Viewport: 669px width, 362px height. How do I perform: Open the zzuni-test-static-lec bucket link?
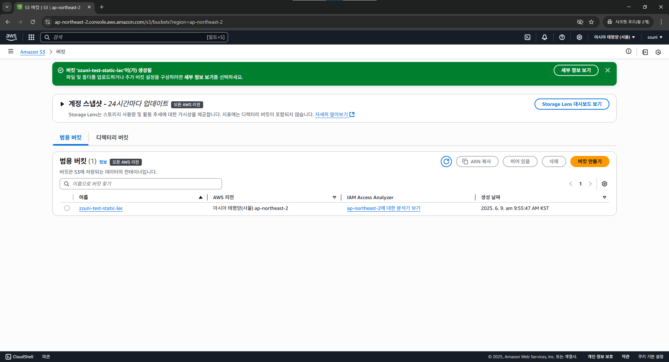(x=101, y=208)
